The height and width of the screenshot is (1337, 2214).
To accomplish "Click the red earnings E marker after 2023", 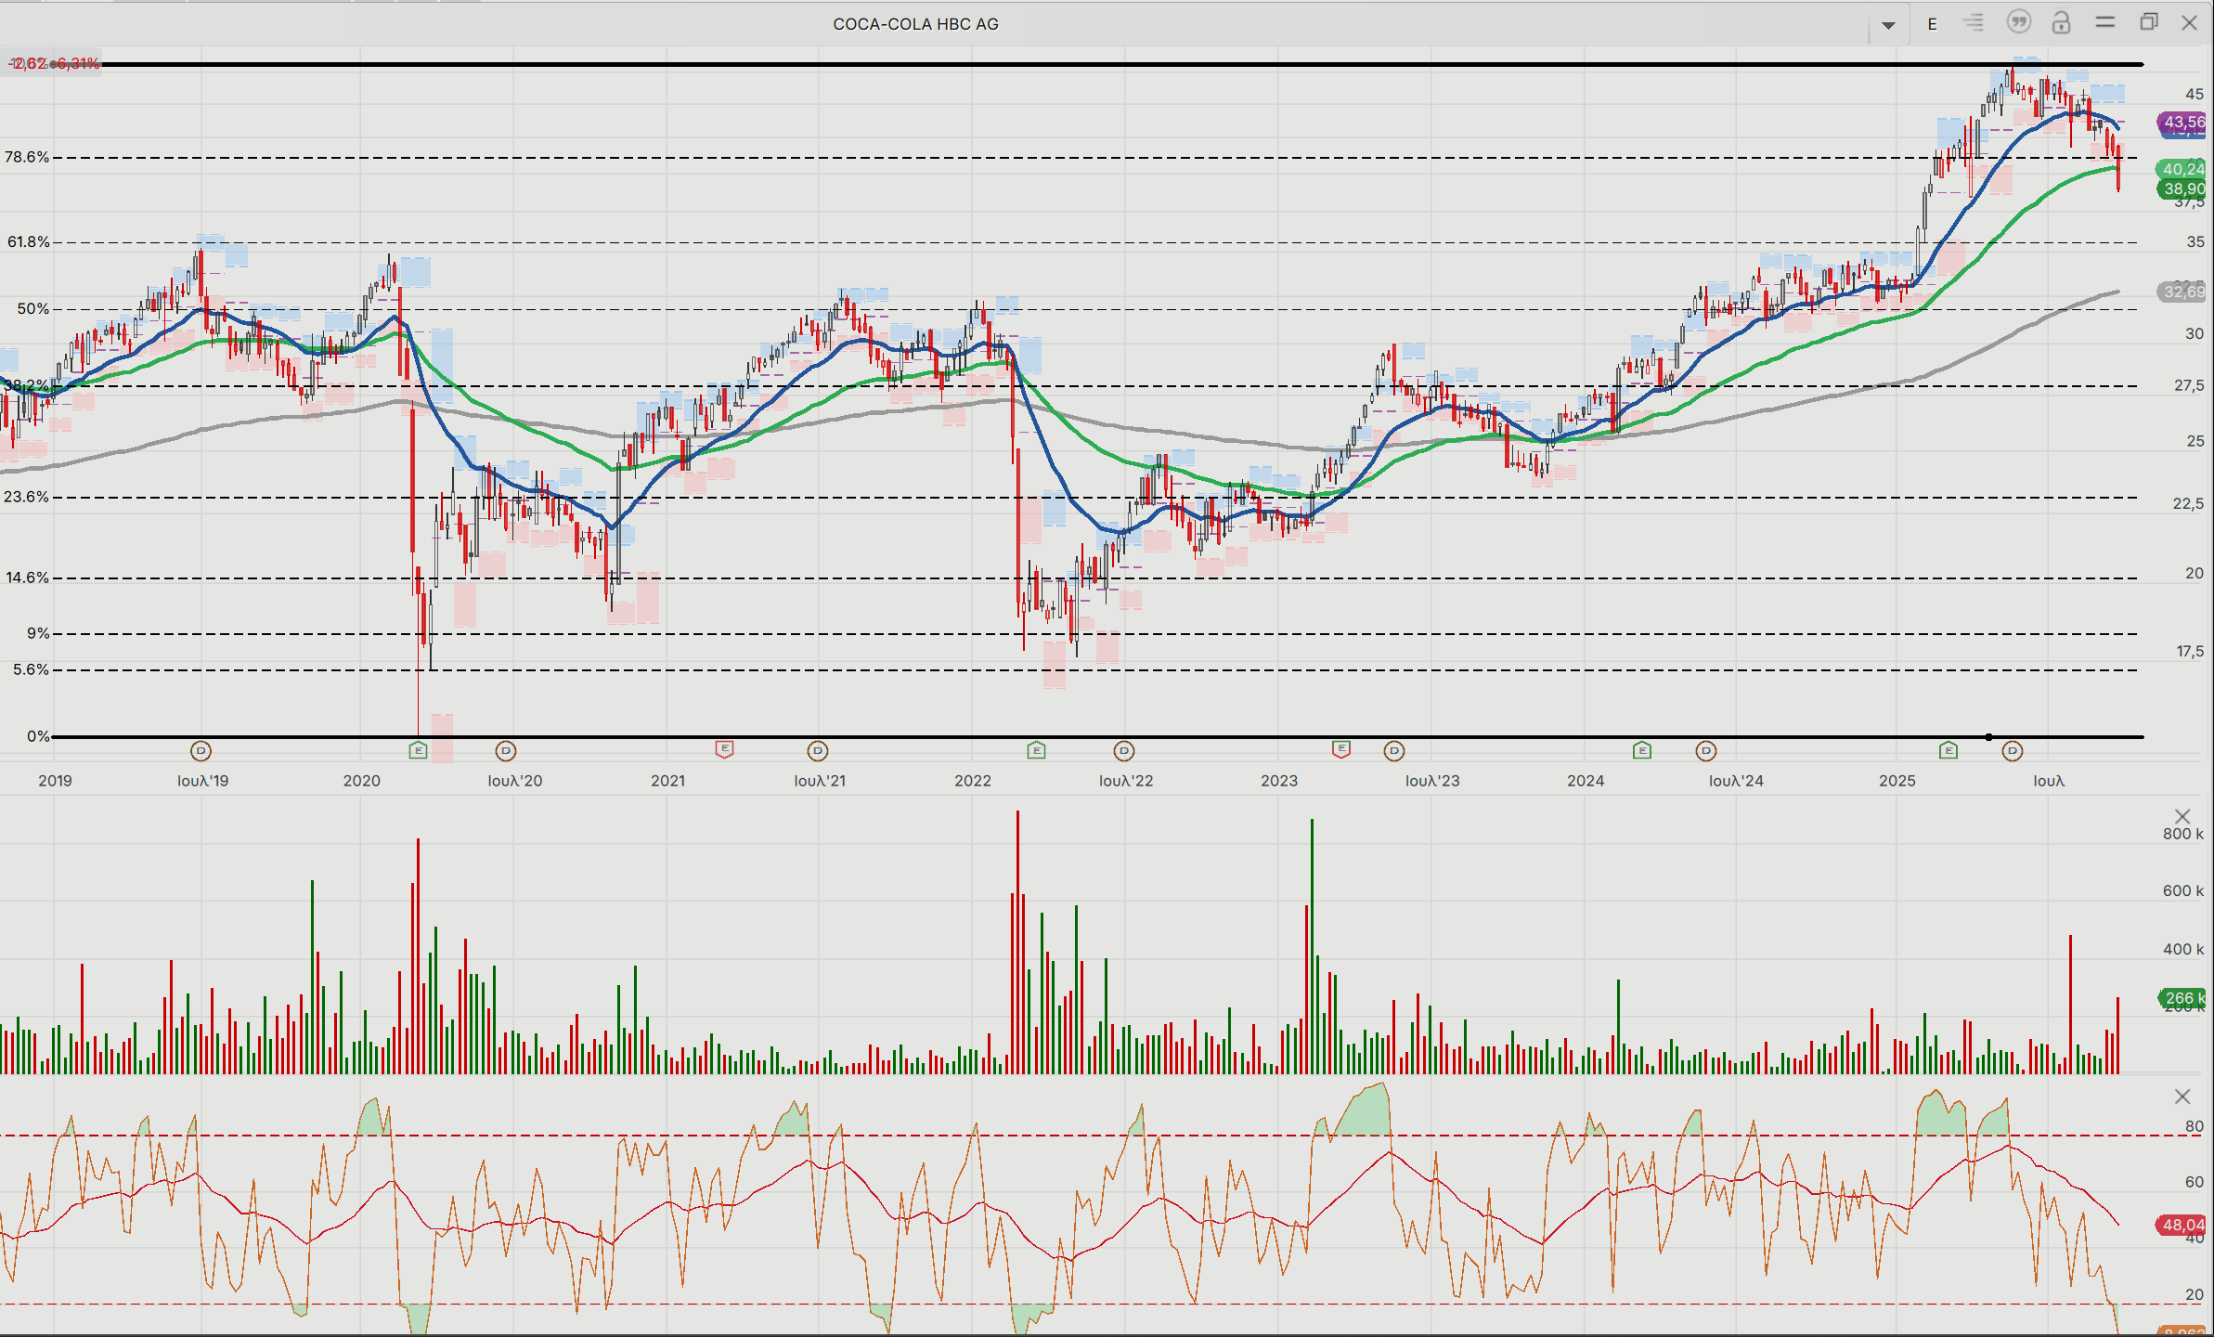I will click(1340, 748).
